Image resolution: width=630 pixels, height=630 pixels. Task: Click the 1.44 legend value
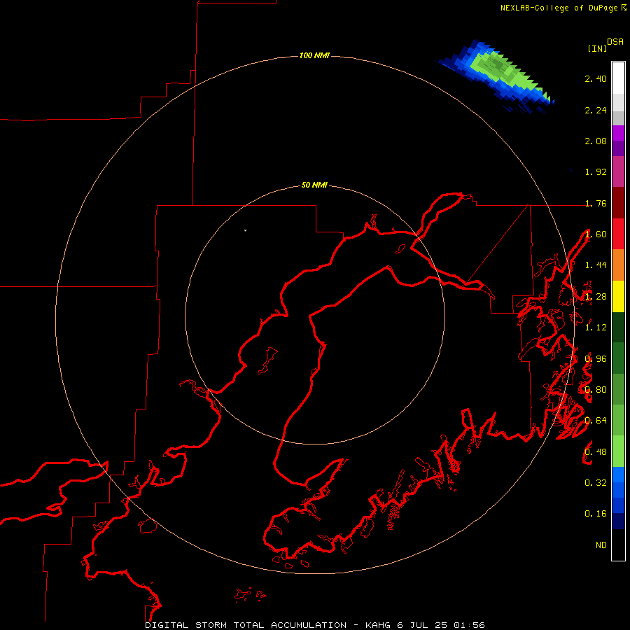coord(596,265)
